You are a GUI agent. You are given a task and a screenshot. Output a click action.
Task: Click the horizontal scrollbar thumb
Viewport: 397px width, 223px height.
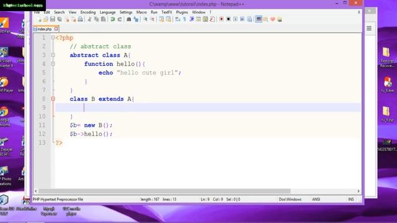tap(164, 191)
